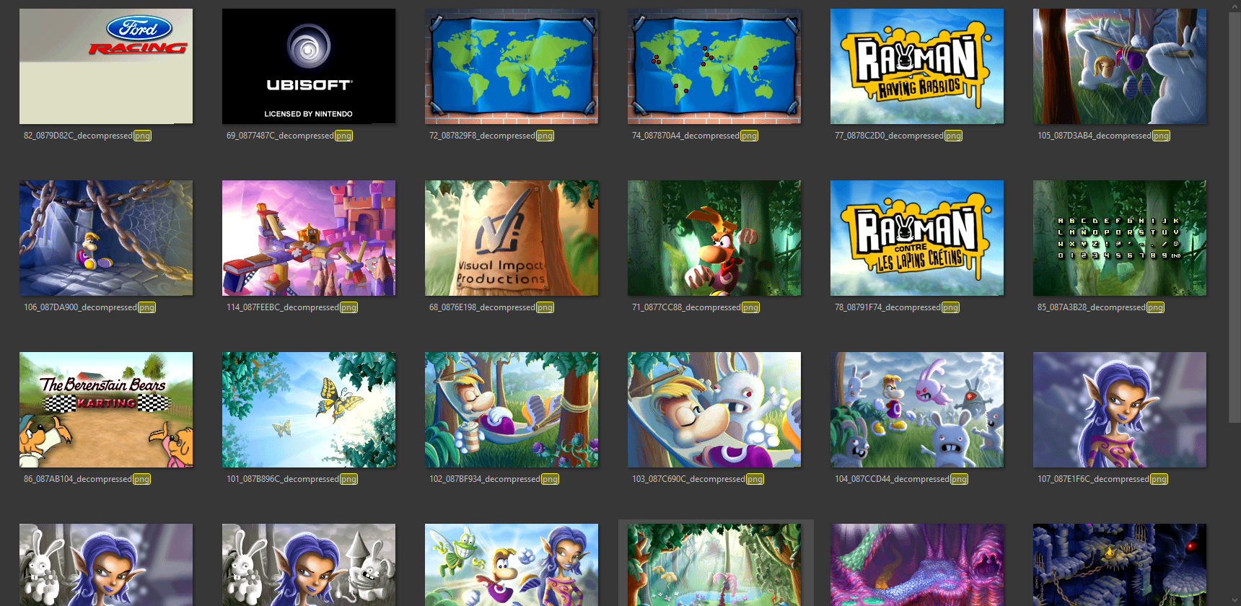Viewport: 1241px width, 606px height.
Task: Select the 71_0877CC88_decompressed file label
Action: coord(686,307)
